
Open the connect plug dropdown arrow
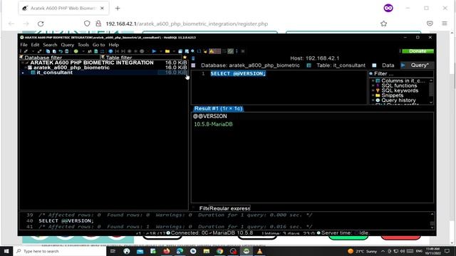[x=33, y=51]
